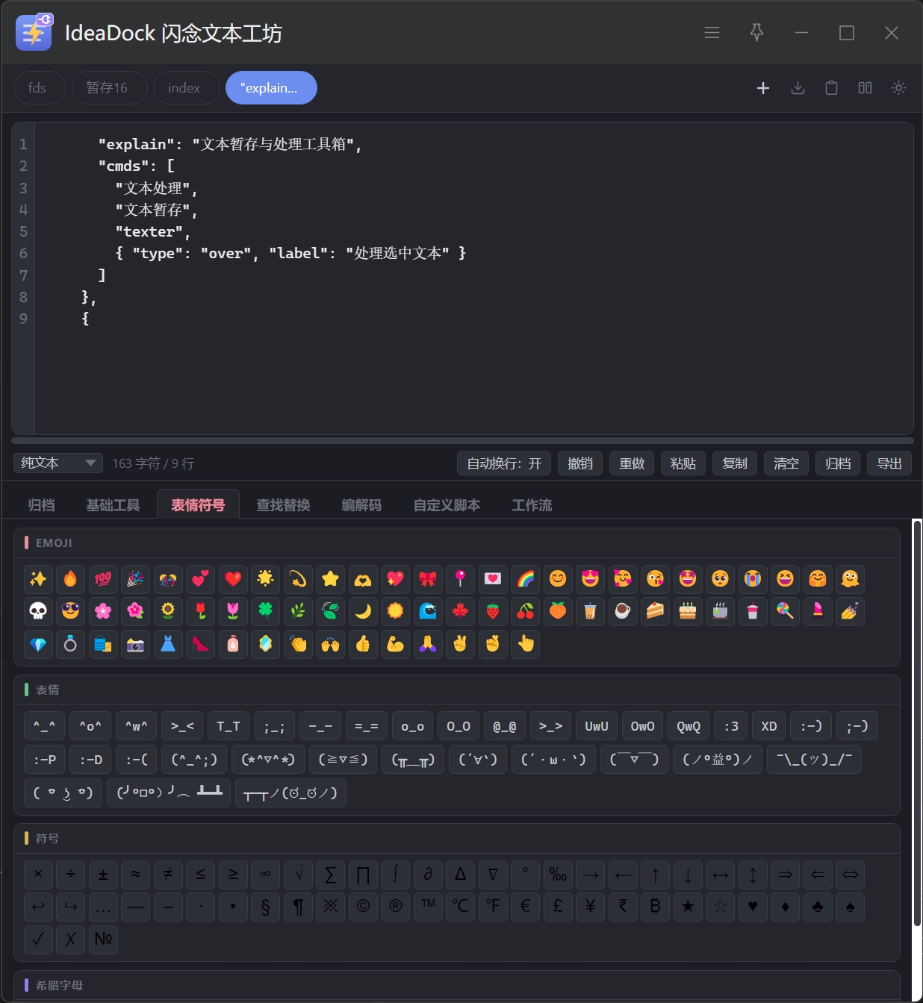Insert the cherries emoji
923x1003 pixels.
click(526, 611)
